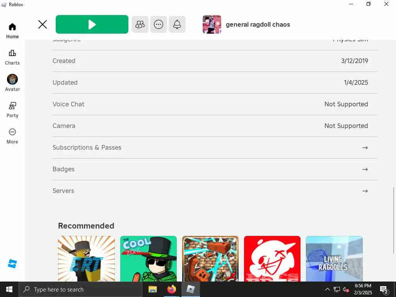Screen dimensions: 396x297
Task: Click the Roblox taskbar icon
Action: pos(190,289)
